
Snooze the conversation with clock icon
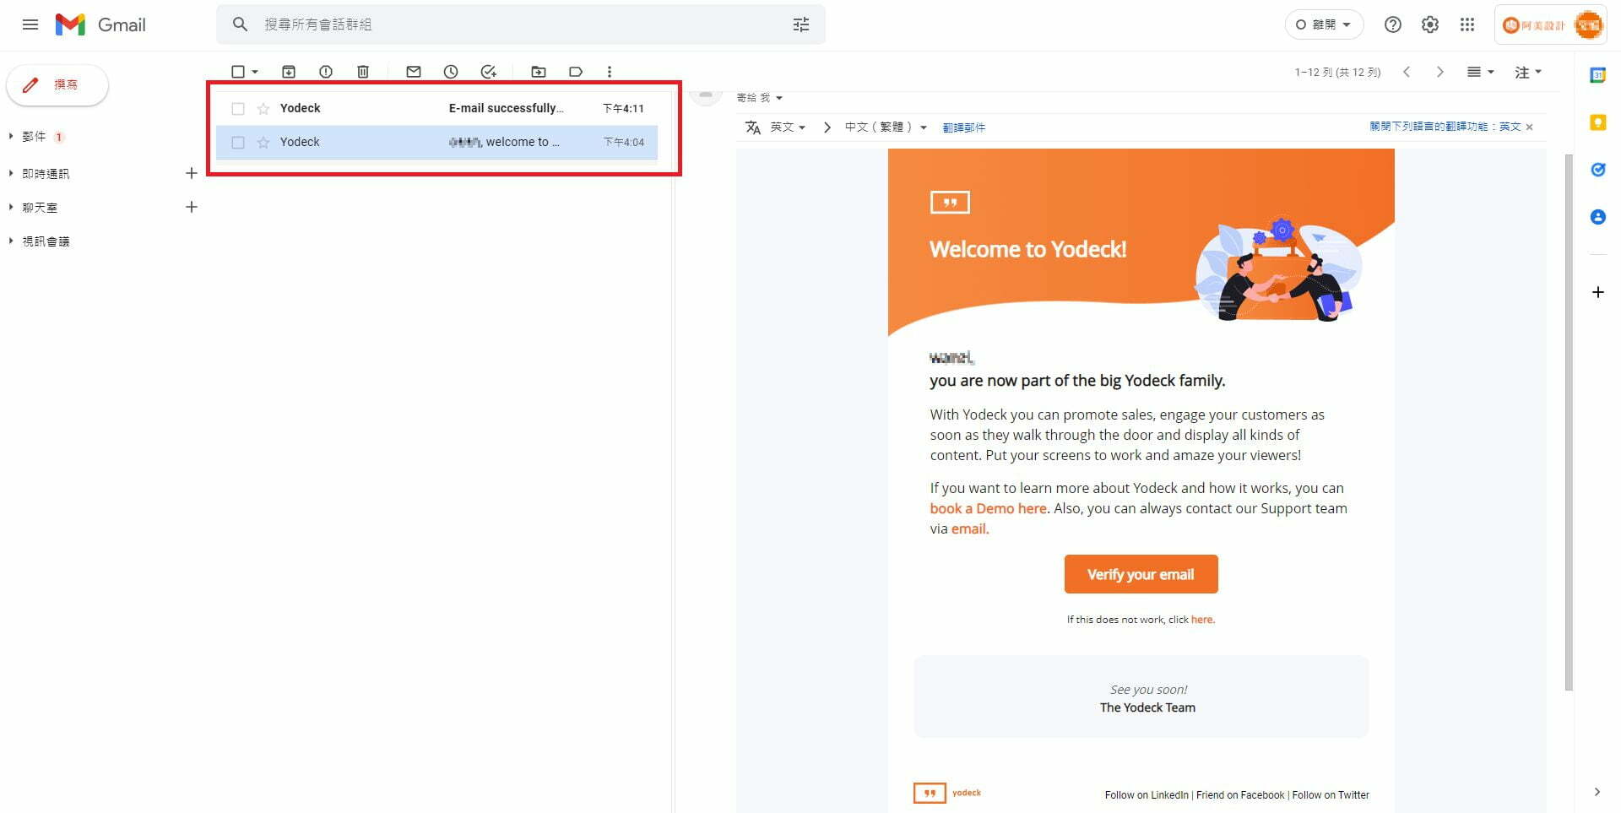click(451, 72)
